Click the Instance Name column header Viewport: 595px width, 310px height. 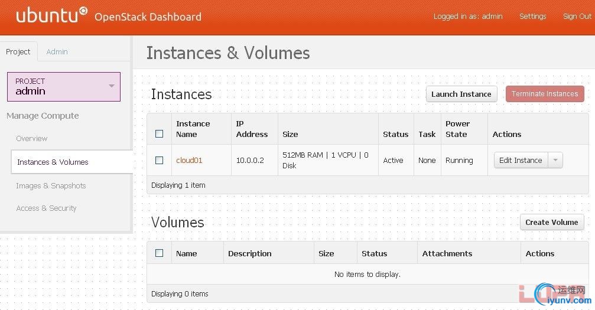(193, 129)
